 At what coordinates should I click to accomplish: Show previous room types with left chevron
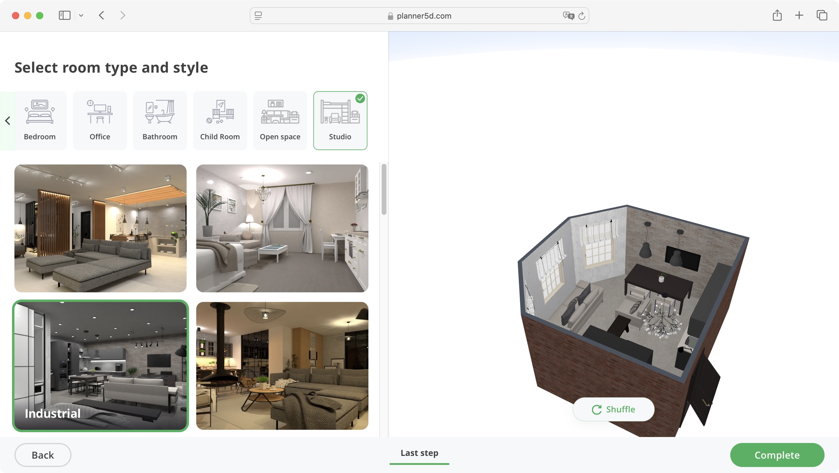tap(8, 121)
